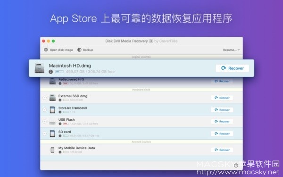Click Macintosh HD.dmg drive icon

39,68
